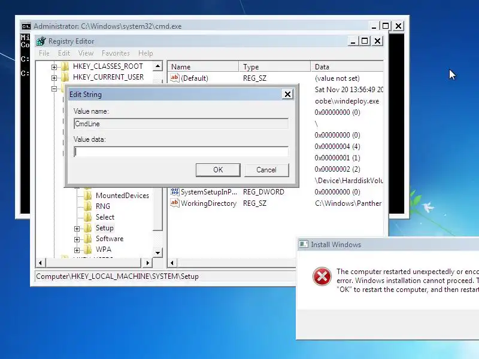Open the View menu in Registry Editor
Screen dimensions: 479x359
pyautogui.click(x=86, y=53)
